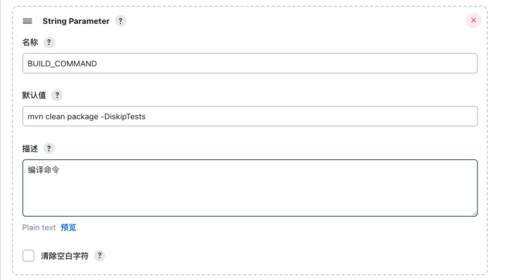Show help for 名称 field
The width and height of the screenshot is (507, 280).
pos(49,43)
